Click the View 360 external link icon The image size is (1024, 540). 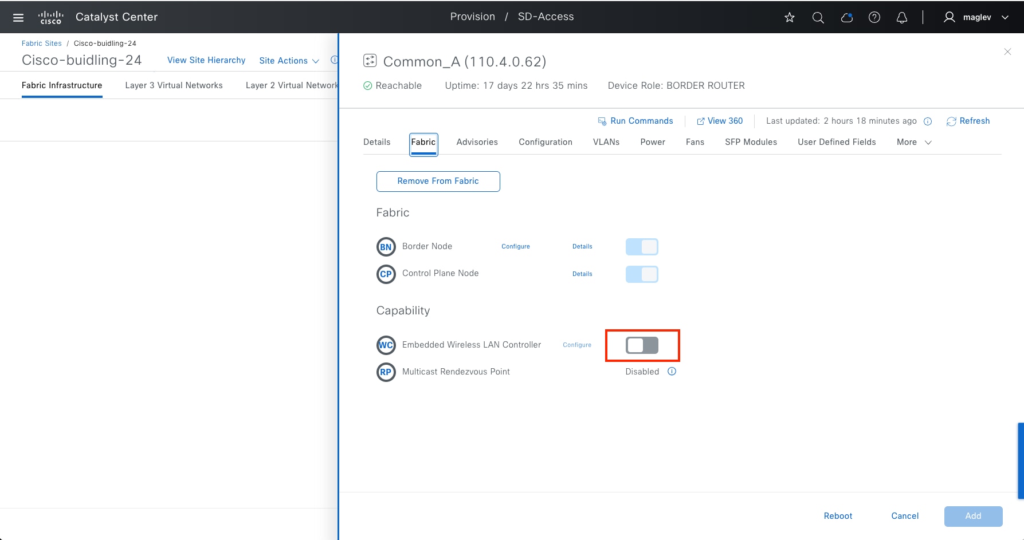[x=700, y=121]
